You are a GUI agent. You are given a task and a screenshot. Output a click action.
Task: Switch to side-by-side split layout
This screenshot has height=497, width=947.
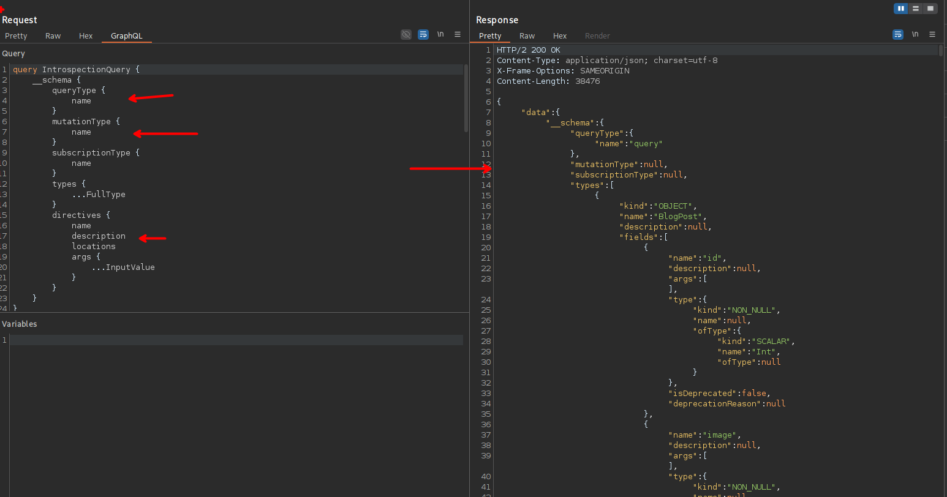[900, 9]
